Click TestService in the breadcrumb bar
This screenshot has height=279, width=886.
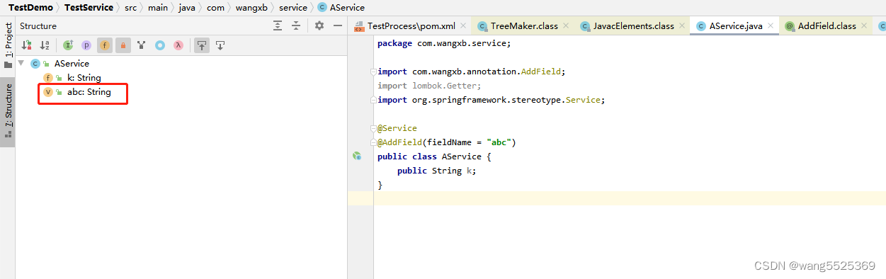(89, 8)
